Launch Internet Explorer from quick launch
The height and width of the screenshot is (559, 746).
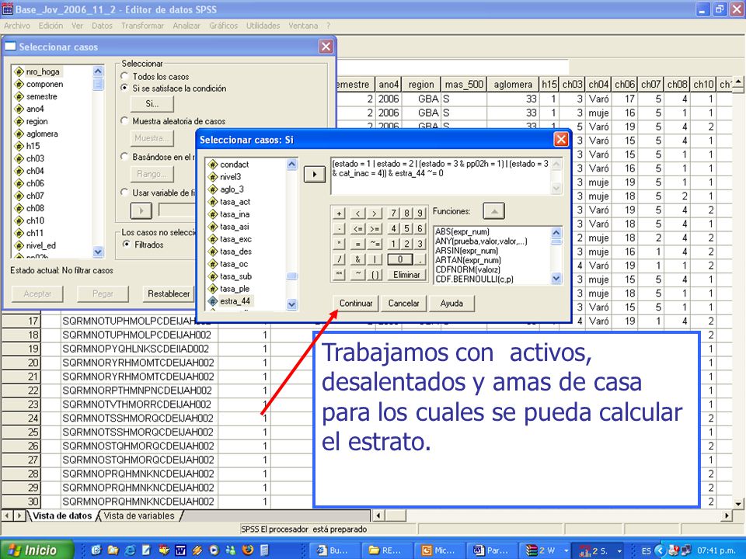point(130,550)
